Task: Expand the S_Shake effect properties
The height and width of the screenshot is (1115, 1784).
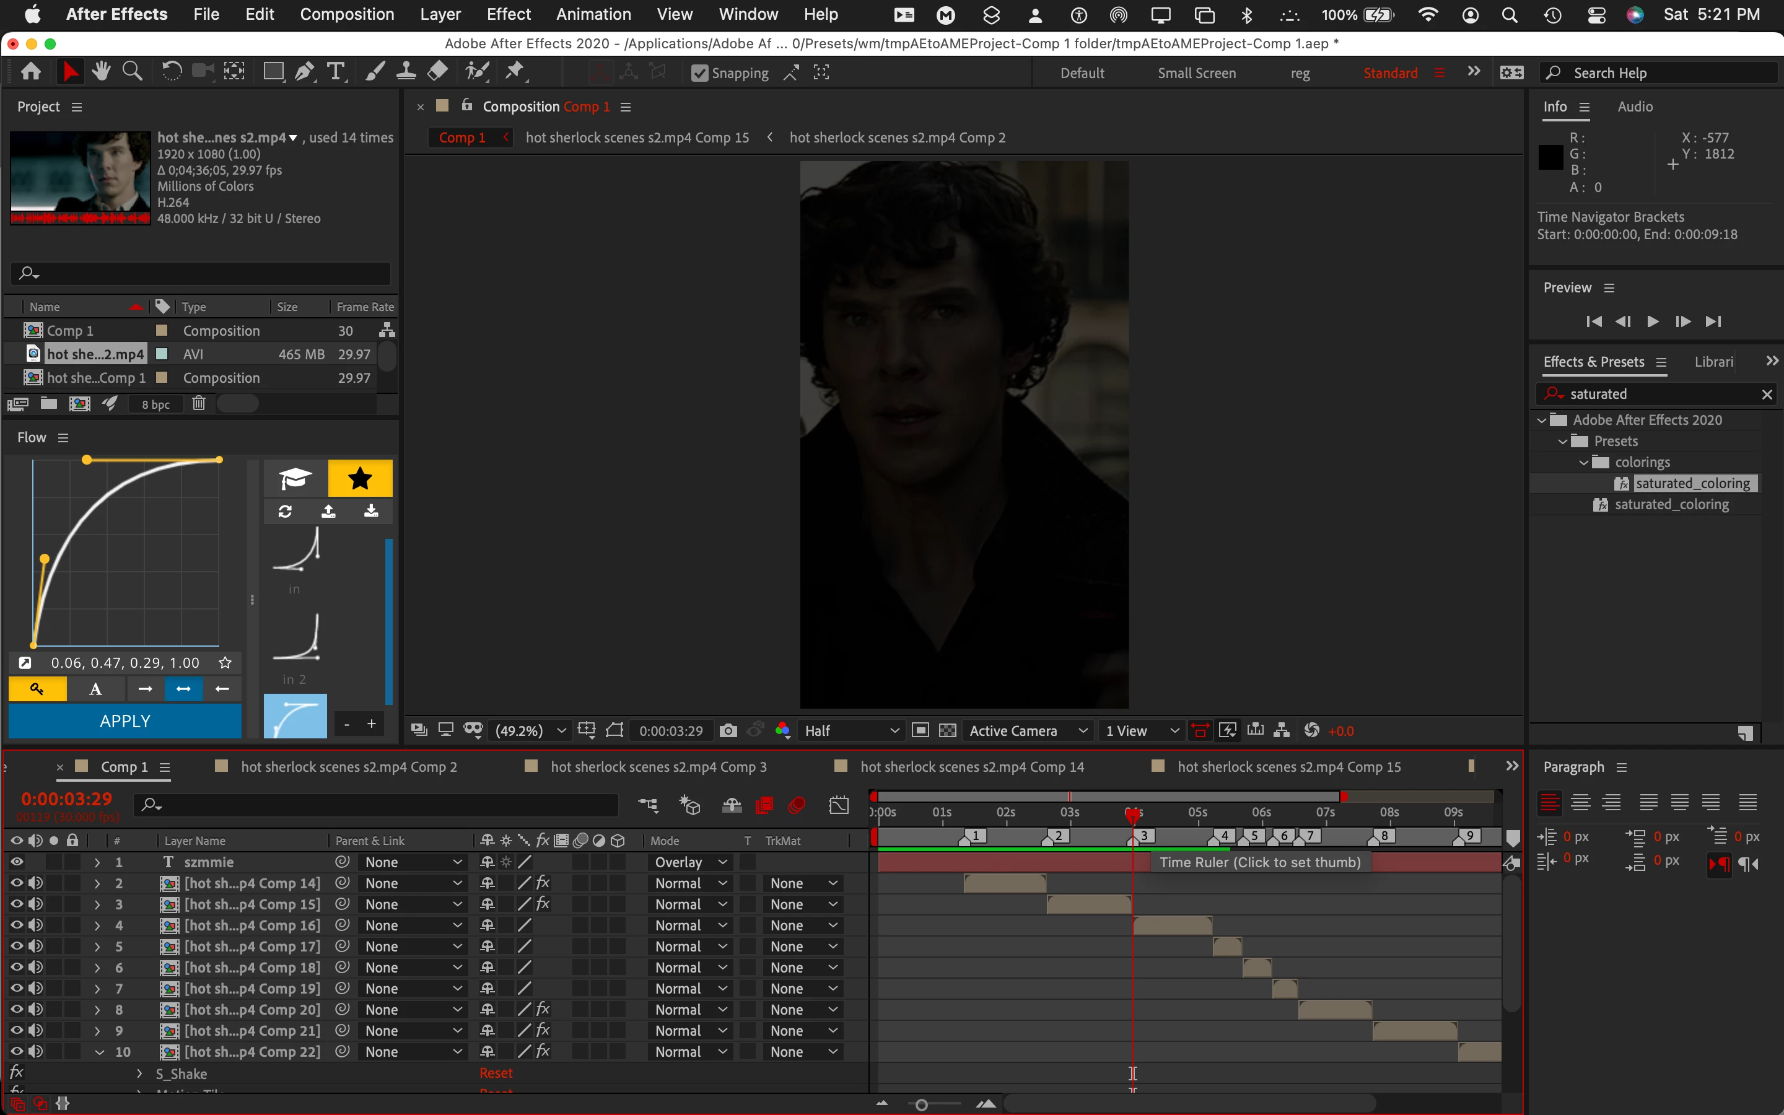Action: pyautogui.click(x=139, y=1073)
